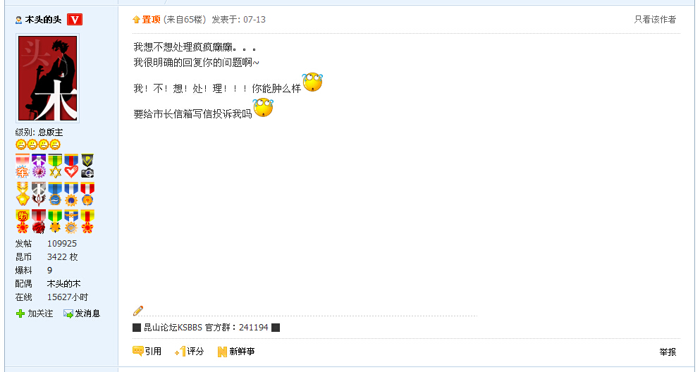Click the camera medal badge

click(x=87, y=166)
